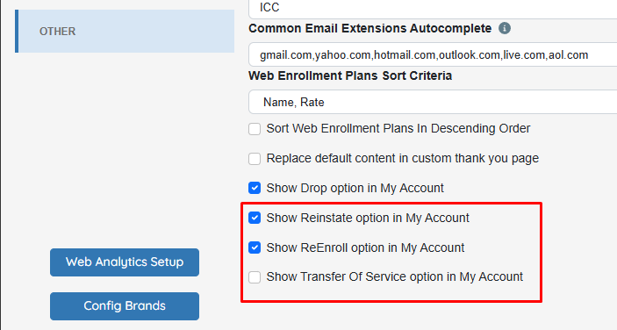Click the Show ReEnroll option label text

click(x=365, y=247)
